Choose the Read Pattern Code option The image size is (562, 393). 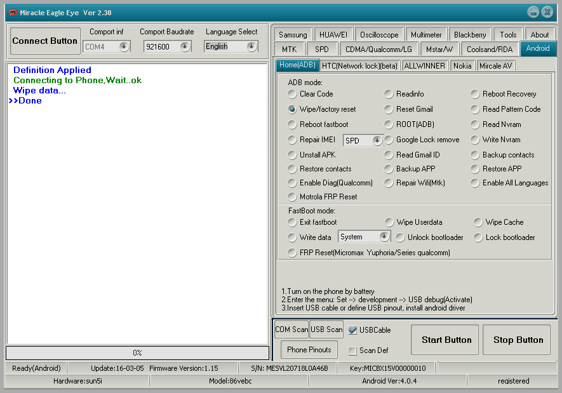coord(505,109)
